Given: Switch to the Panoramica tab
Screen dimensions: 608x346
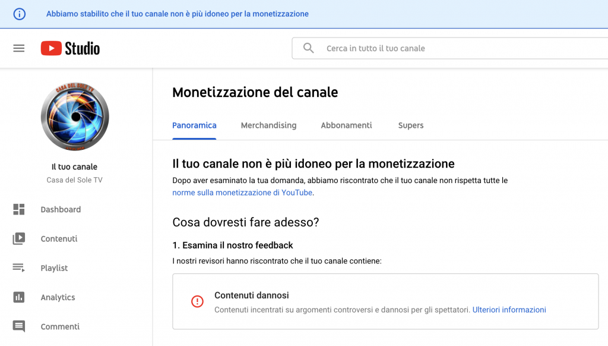Looking at the screenshot, I should tap(194, 125).
